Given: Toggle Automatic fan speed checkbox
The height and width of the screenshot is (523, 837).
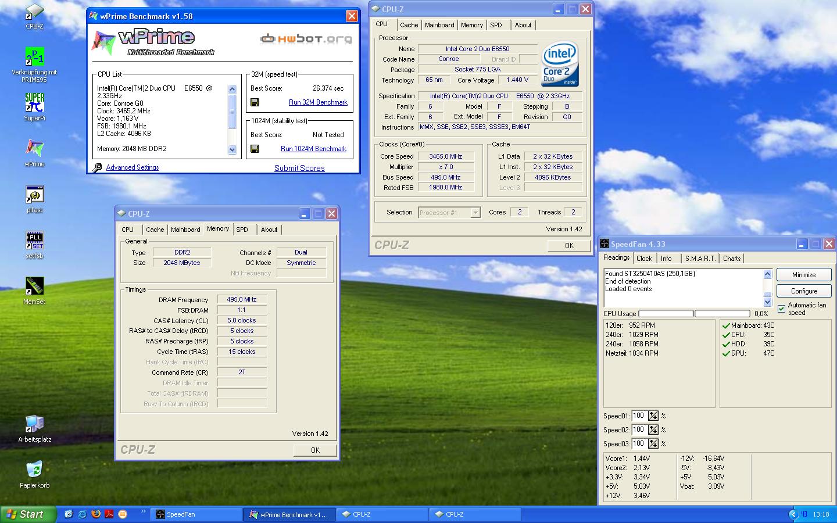Looking at the screenshot, I should click(781, 309).
